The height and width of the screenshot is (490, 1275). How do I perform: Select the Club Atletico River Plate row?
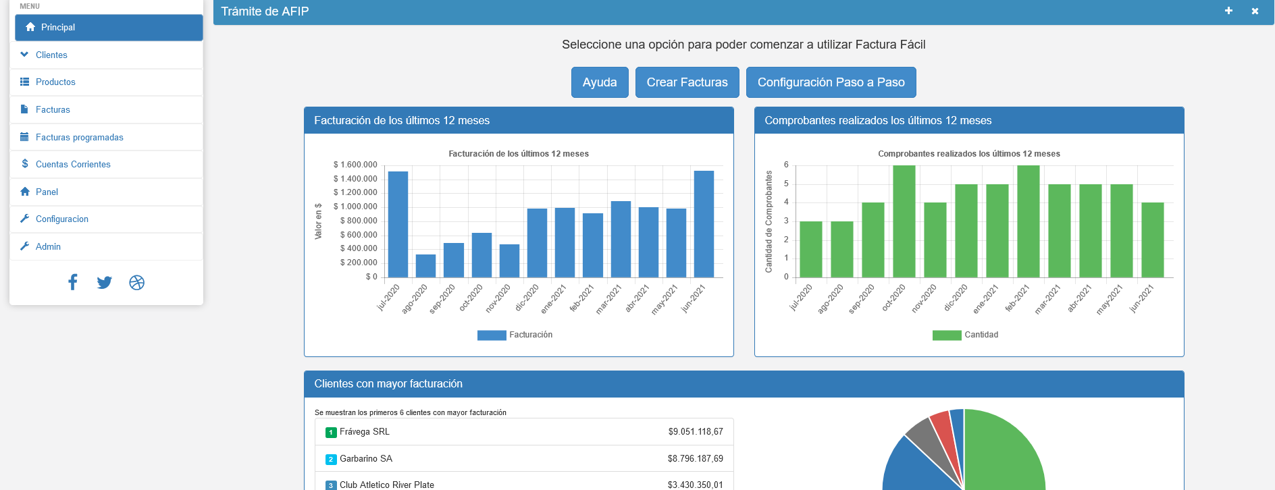(524, 482)
